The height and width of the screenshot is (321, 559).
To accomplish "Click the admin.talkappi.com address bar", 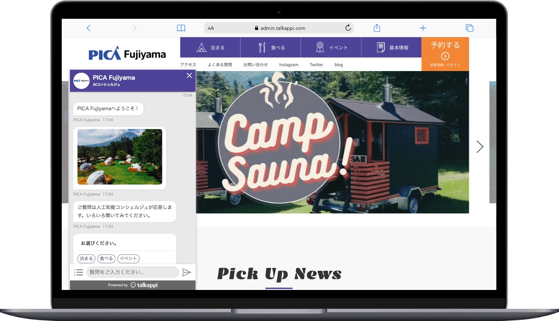I will tap(279, 28).
